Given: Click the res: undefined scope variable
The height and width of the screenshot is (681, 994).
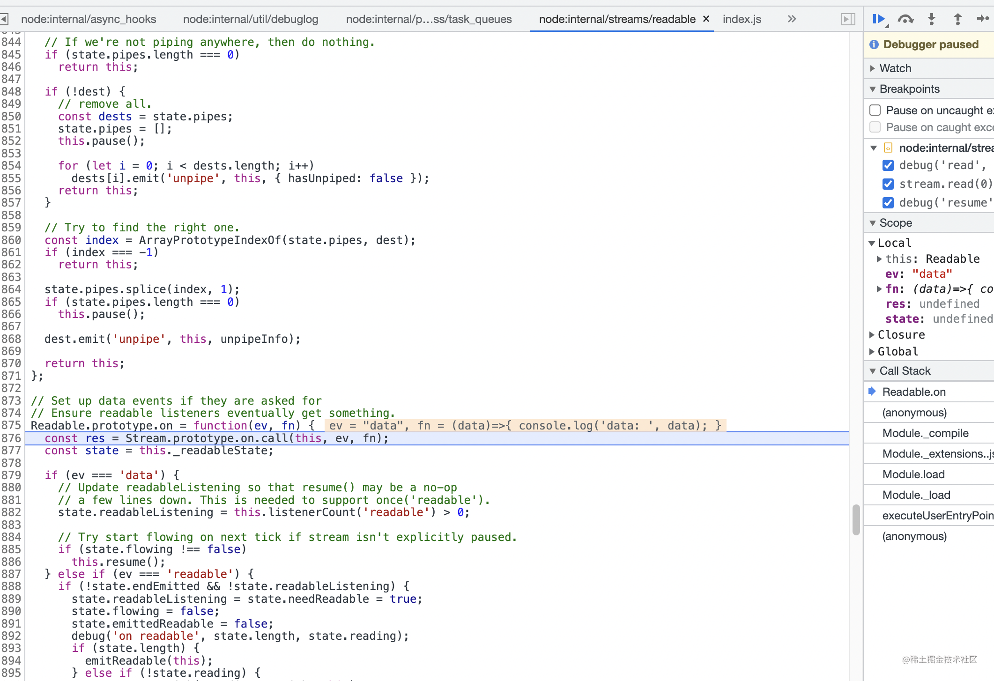Looking at the screenshot, I should point(932,304).
